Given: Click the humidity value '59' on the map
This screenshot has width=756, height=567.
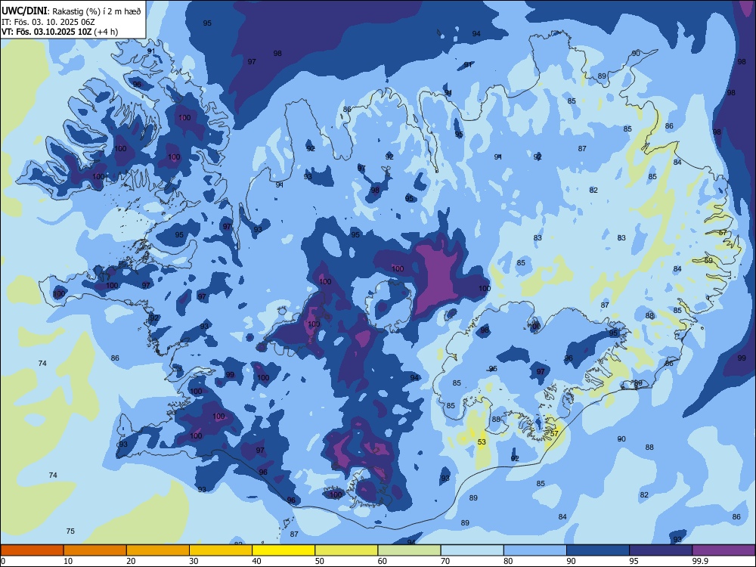Looking at the screenshot, I should [x=708, y=260].
